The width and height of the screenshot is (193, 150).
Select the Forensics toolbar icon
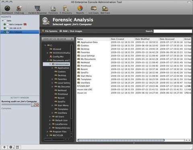[x=53, y=8]
